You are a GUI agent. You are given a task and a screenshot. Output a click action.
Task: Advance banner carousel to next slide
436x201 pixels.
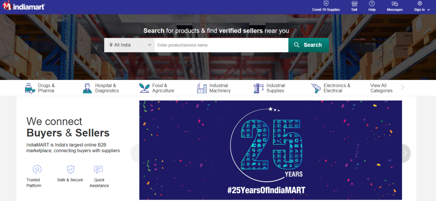click(x=405, y=153)
